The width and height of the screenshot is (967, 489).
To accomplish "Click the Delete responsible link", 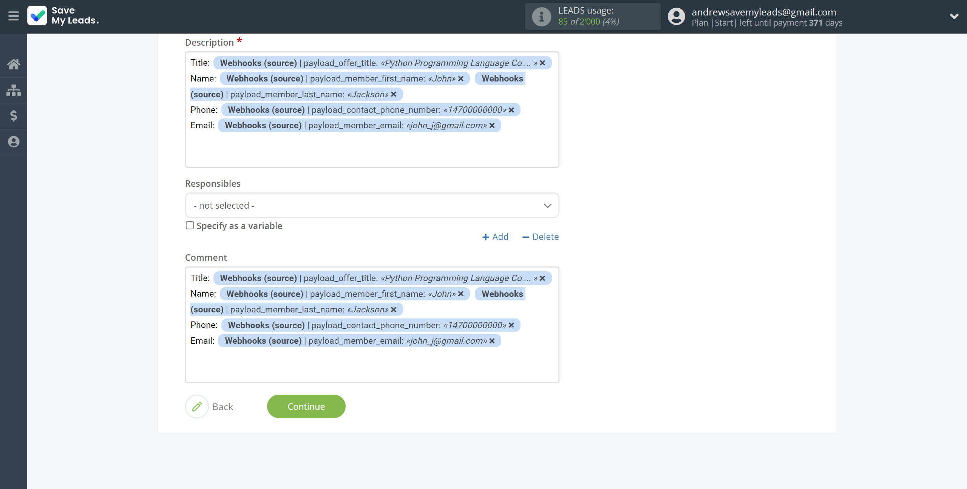I will click(x=540, y=237).
